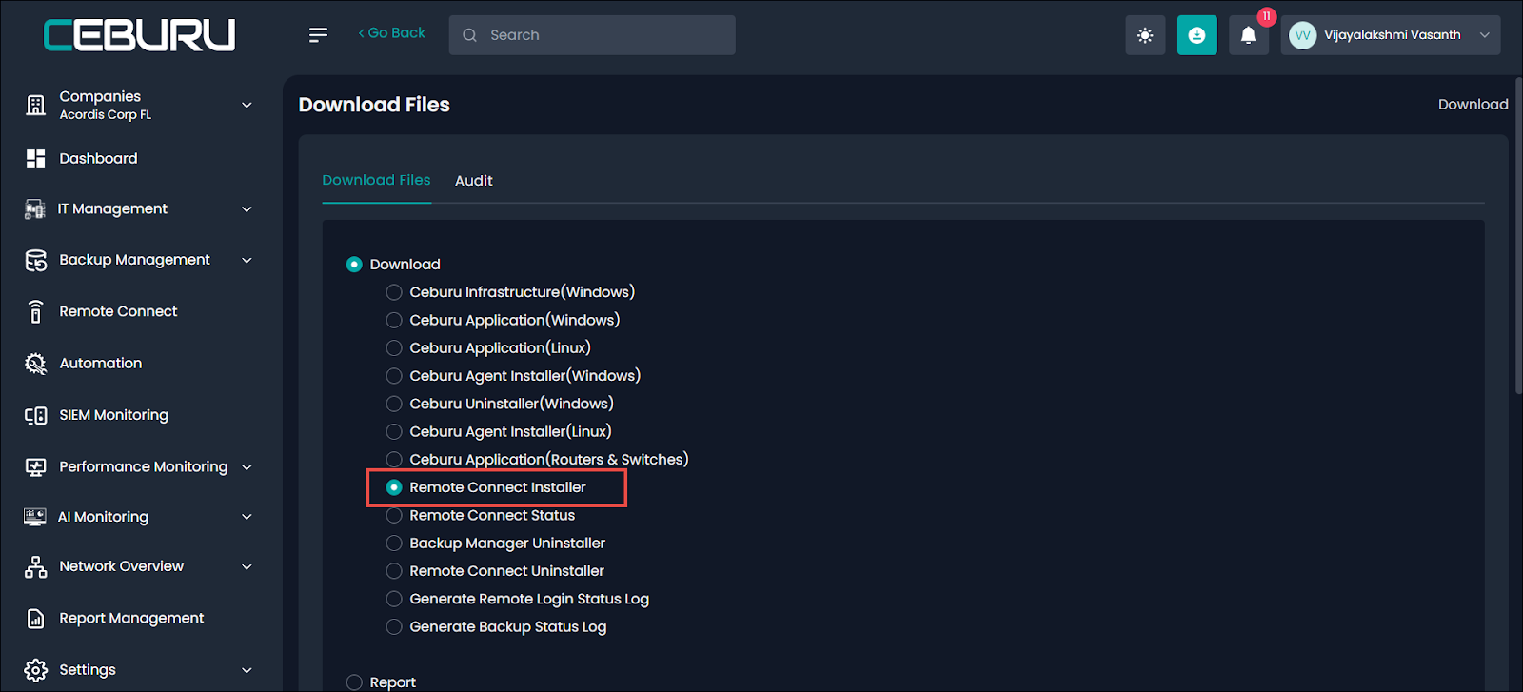Screen dimensions: 1523x692
Task: Open Remote Connect in the sidebar
Action: tap(118, 311)
